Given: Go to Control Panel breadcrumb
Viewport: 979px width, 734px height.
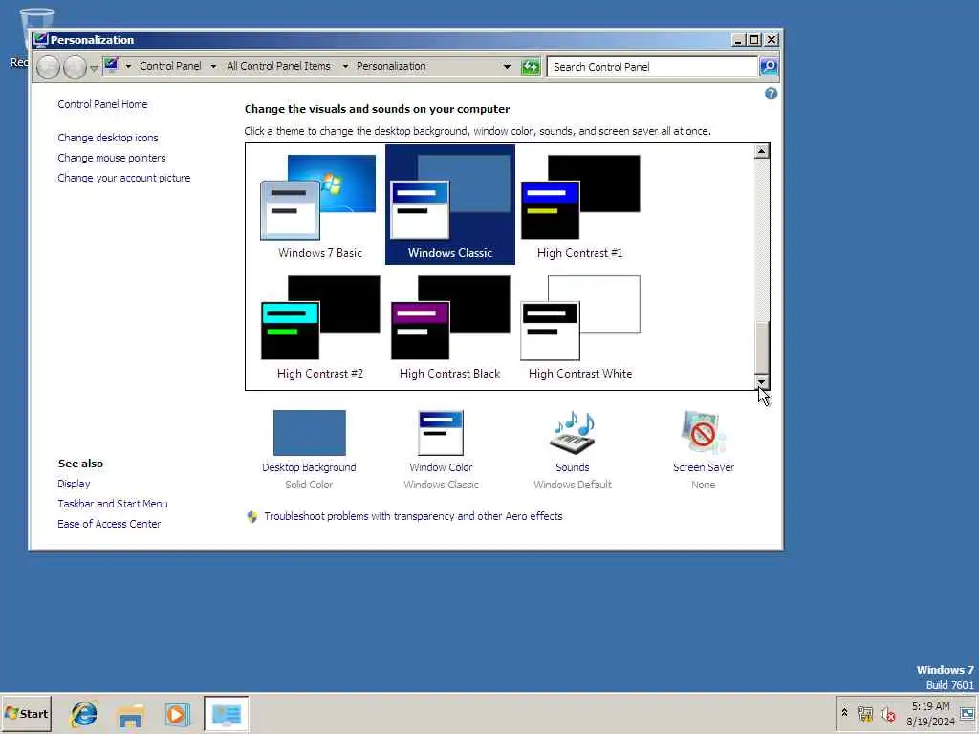Looking at the screenshot, I should click(x=170, y=66).
